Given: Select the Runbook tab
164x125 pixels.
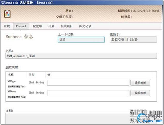Looking at the screenshot, I should pyautogui.click(x=21, y=26).
